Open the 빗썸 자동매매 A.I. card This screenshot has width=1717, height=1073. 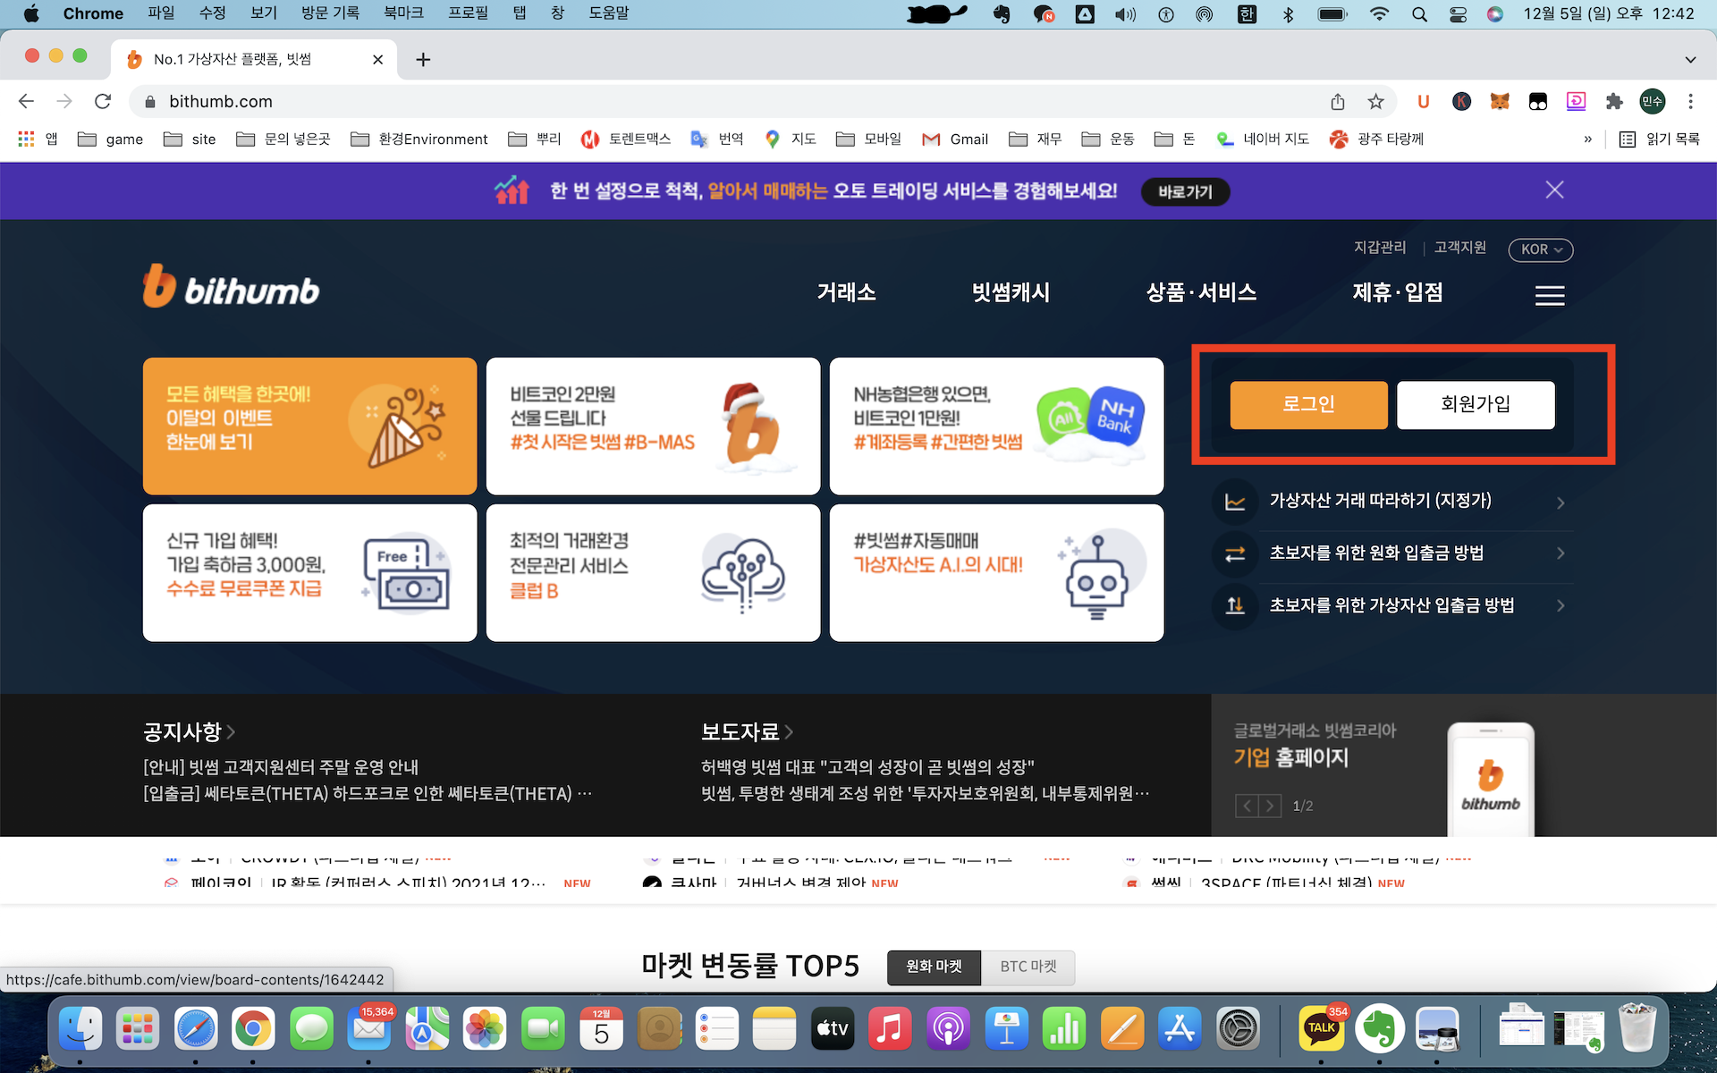tap(996, 572)
